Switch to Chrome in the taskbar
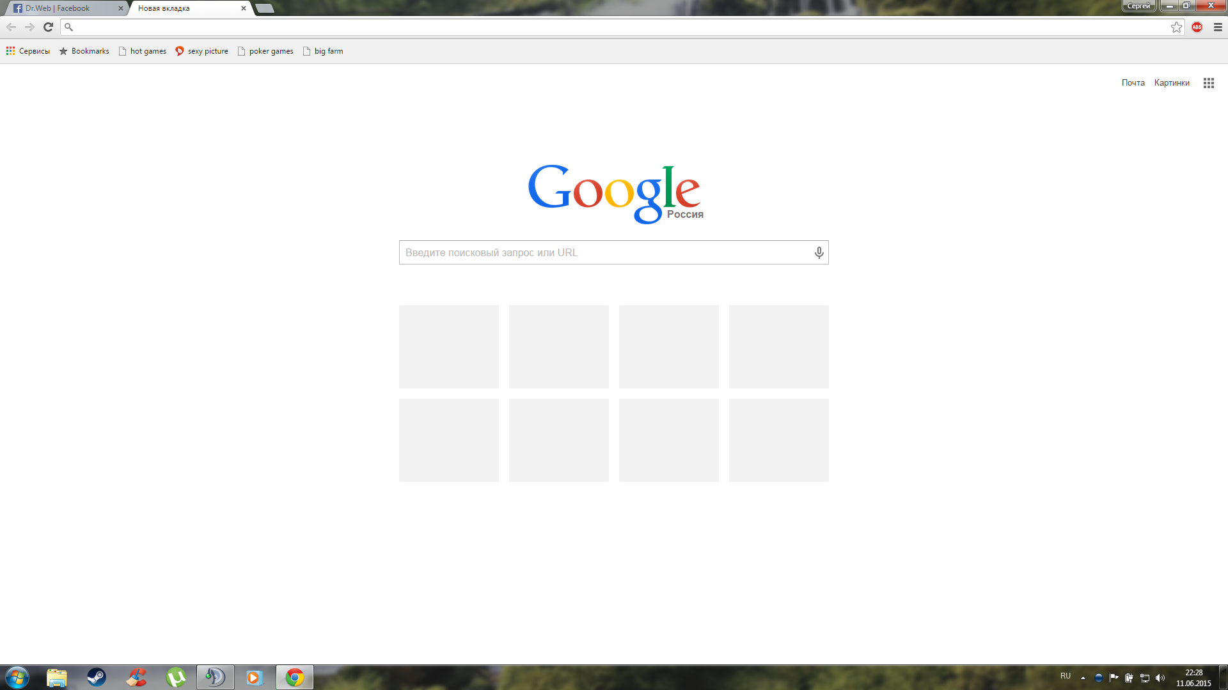 click(x=295, y=677)
